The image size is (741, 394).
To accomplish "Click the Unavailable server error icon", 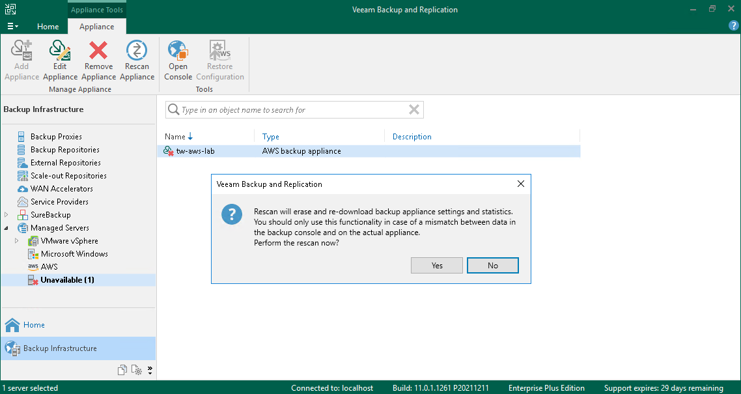I will point(33,280).
